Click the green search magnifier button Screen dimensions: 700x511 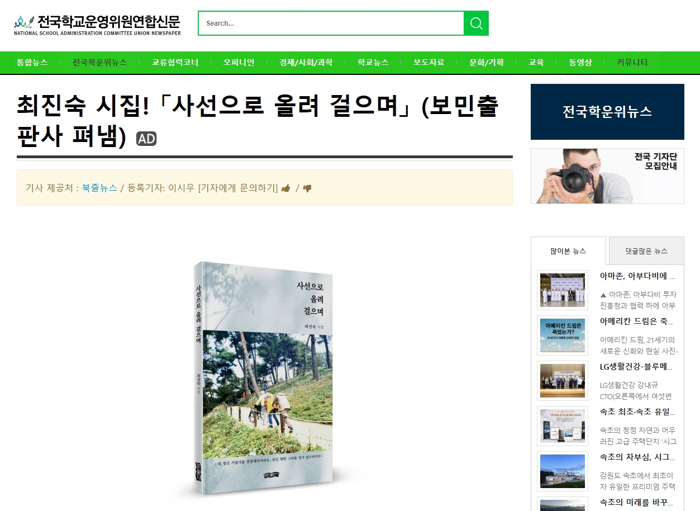(x=476, y=23)
